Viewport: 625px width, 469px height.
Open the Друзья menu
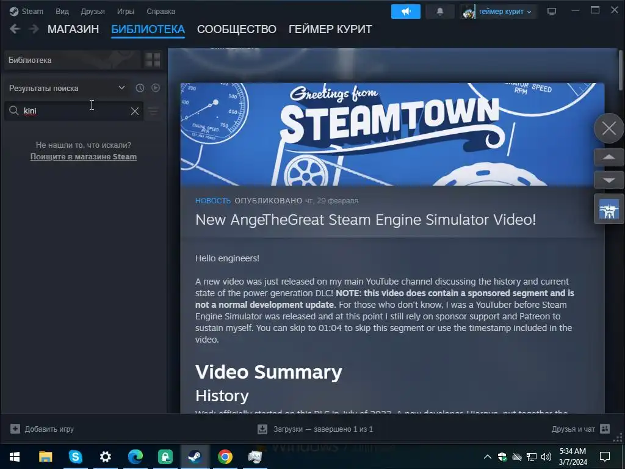[93, 11]
